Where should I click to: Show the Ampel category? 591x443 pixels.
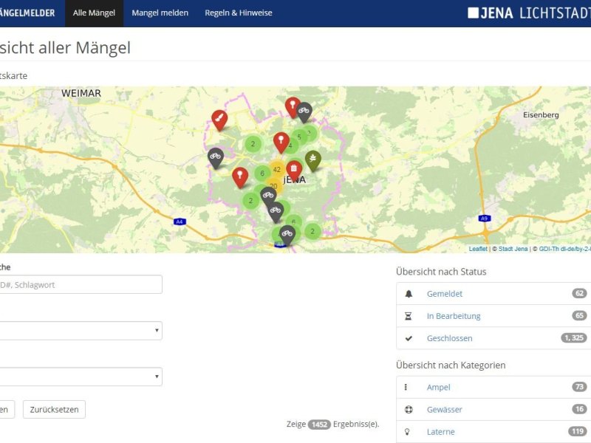pos(438,387)
